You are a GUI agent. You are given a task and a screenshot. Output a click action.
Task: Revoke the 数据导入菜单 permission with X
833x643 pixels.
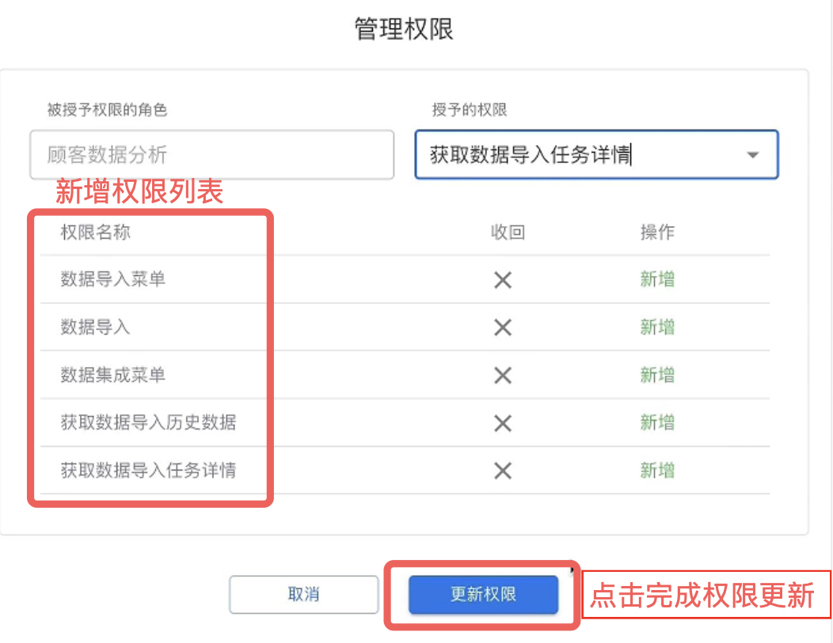pos(503,280)
